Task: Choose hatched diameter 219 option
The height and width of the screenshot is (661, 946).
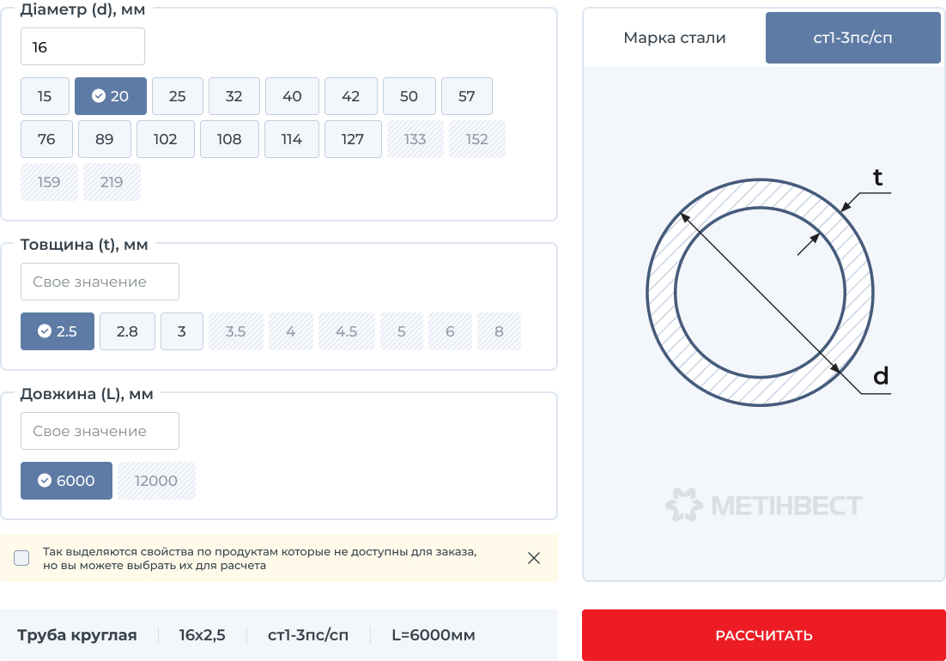Action: 112,182
